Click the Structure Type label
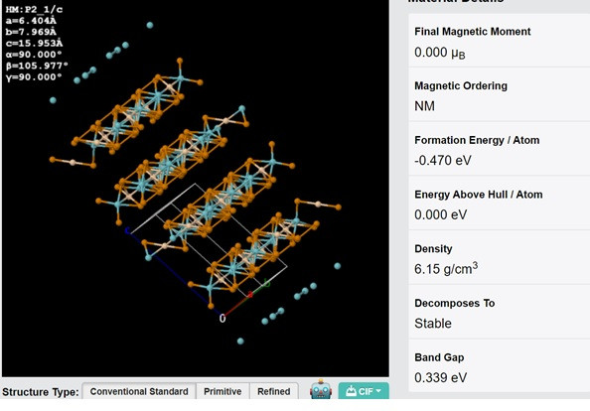 (41, 392)
